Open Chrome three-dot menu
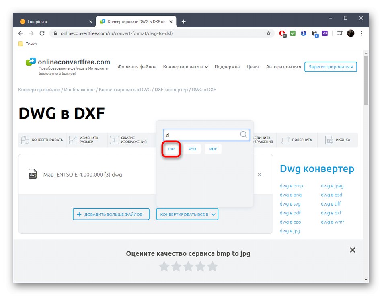The height and width of the screenshot is (296, 382). click(x=361, y=33)
